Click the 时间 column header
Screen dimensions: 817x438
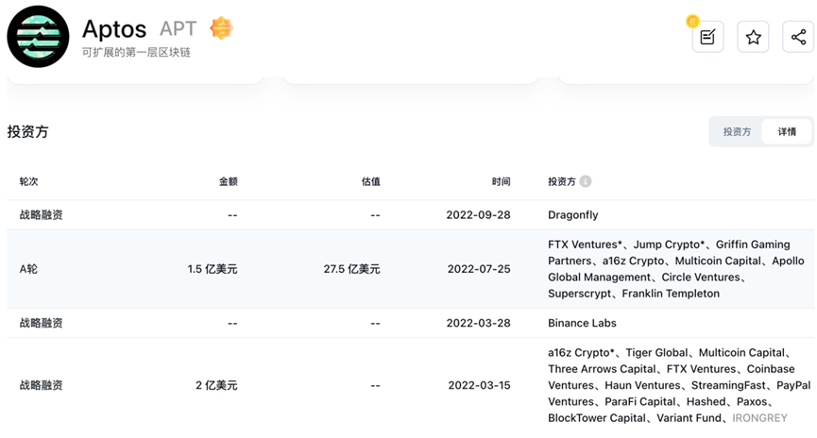tap(501, 181)
